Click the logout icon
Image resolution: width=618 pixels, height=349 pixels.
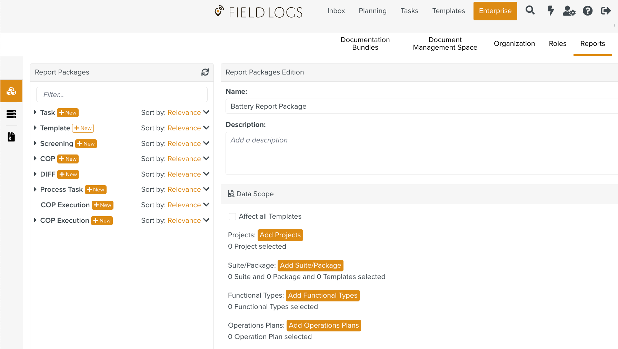606,11
